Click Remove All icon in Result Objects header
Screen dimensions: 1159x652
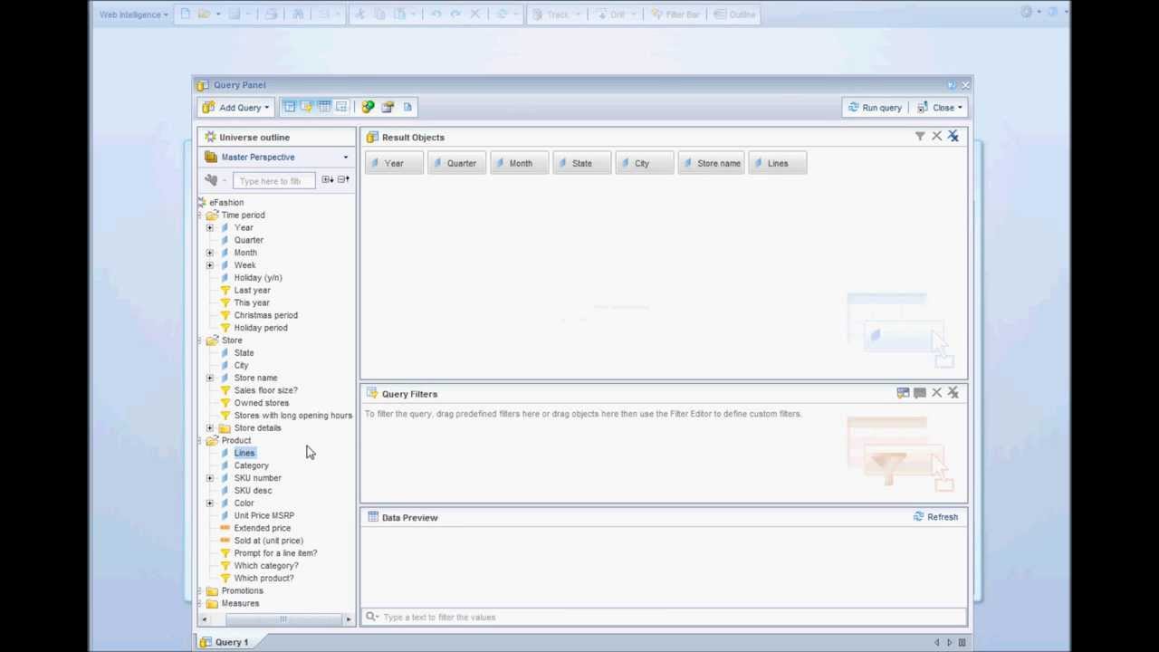tap(953, 137)
